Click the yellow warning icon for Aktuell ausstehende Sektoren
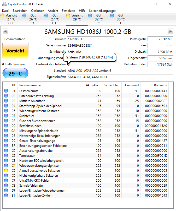Image resolution: width=176 pixels, height=211 pixels. tap(6, 170)
